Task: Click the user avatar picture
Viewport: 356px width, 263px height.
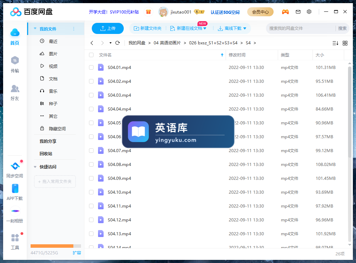Action: pos(163,12)
